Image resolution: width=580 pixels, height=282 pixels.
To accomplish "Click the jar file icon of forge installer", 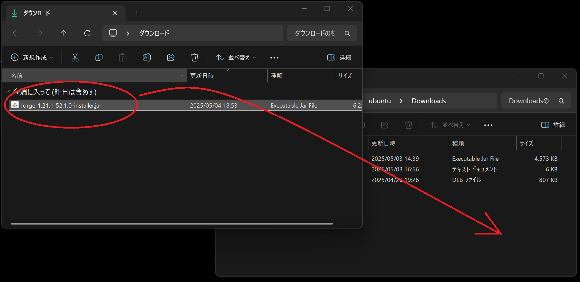I will tap(15, 105).
